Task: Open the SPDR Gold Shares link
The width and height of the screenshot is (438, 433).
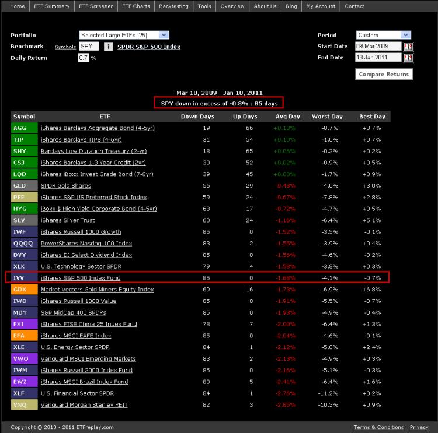Action: click(x=66, y=186)
